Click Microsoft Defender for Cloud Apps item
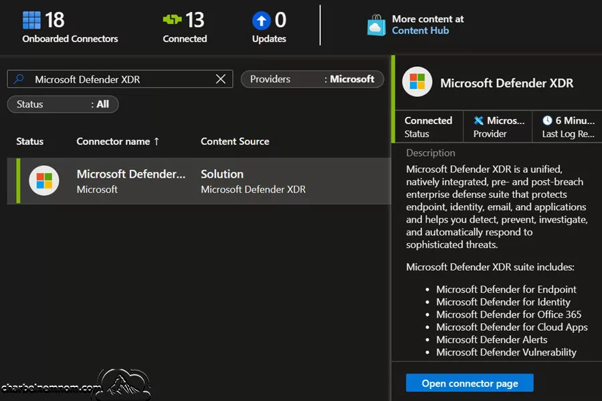 (x=512, y=327)
